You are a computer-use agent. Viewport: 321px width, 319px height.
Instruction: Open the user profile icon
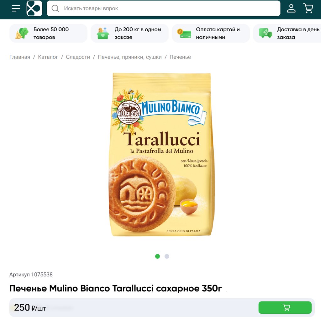click(291, 8)
